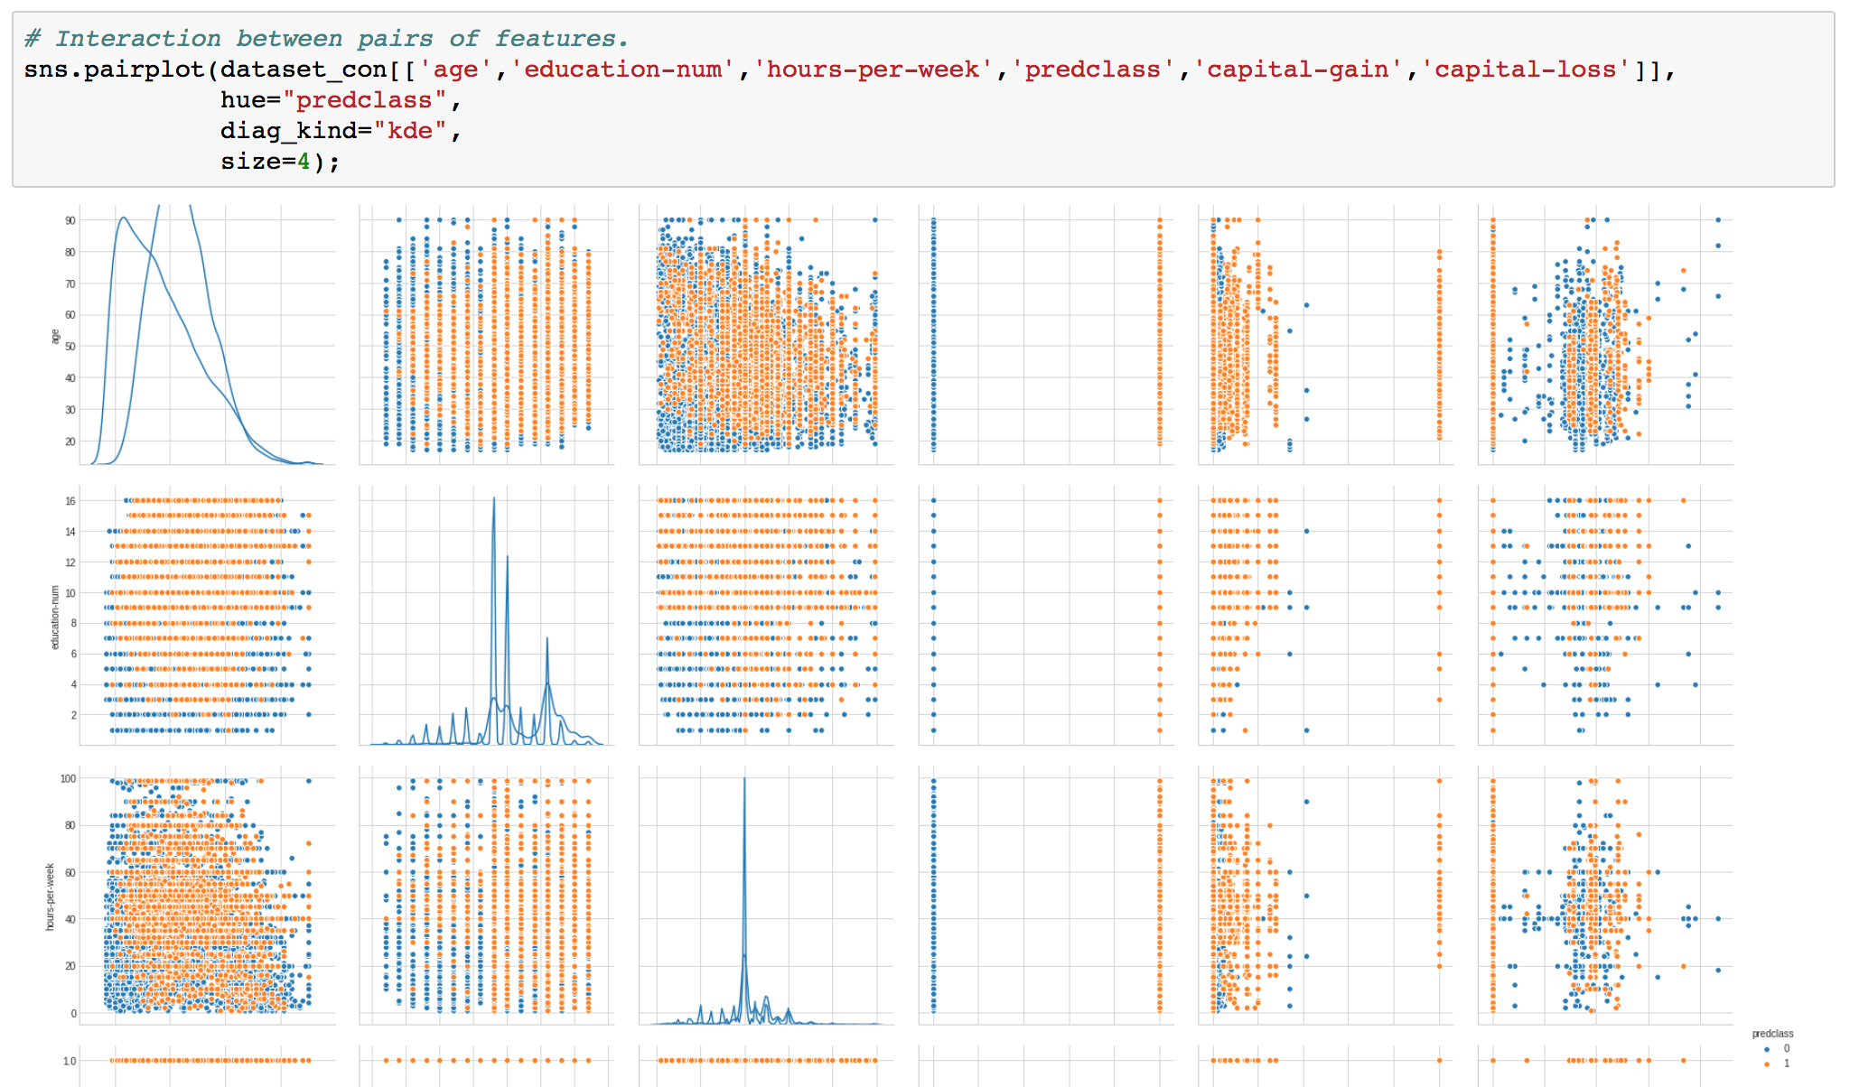This screenshot has height=1087, width=1850.
Task: Click the size=4 argument line
Action: 280,162
